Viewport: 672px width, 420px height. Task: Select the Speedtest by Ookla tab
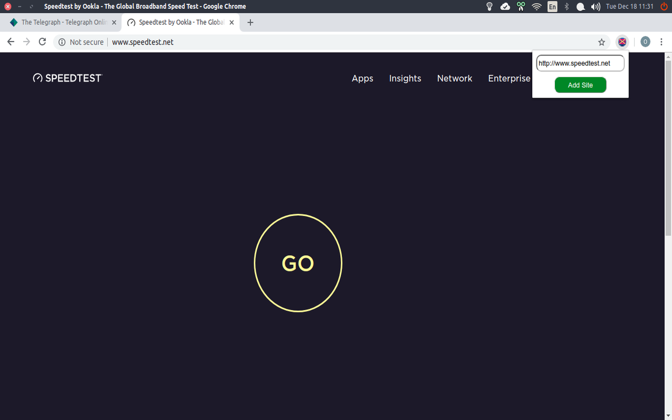(x=181, y=23)
